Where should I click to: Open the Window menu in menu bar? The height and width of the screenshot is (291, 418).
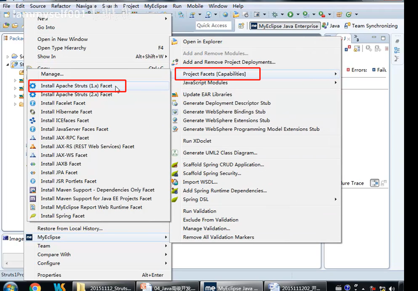coord(218,6)
